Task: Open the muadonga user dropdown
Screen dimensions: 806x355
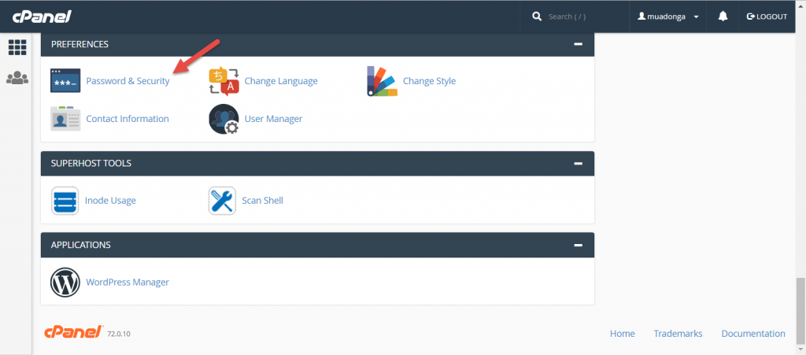Action: click(x=668, y=16)
